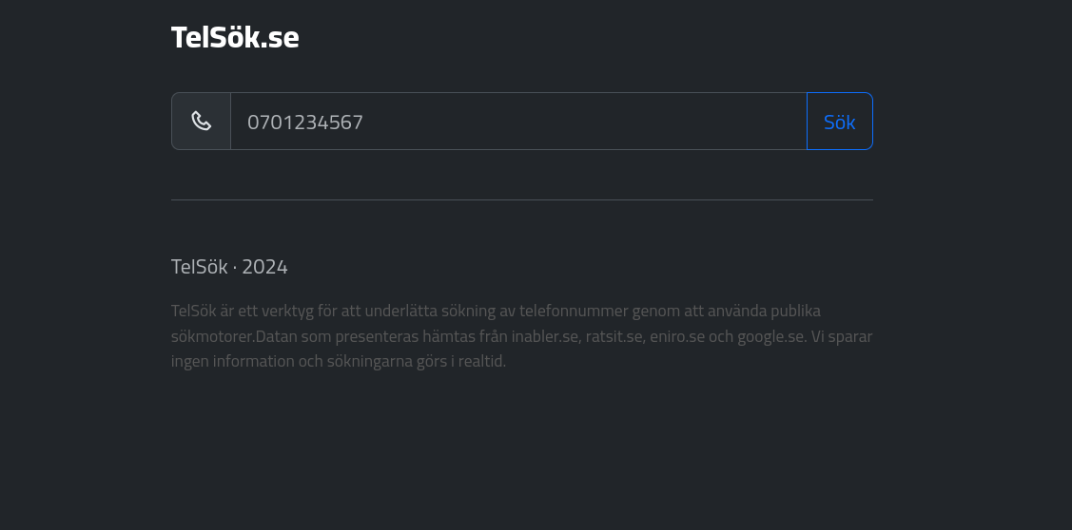This screenshot has height=530, width=1072.
Task: Click the word 'telefonnummer' in description
Action: (574, 311)
